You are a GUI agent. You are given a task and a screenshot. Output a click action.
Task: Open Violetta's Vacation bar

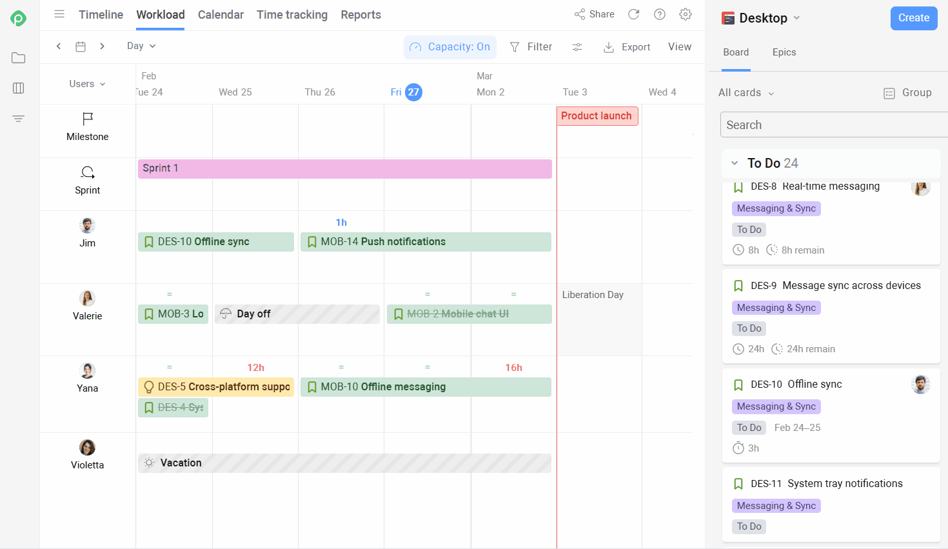click(x=345, y=463)
